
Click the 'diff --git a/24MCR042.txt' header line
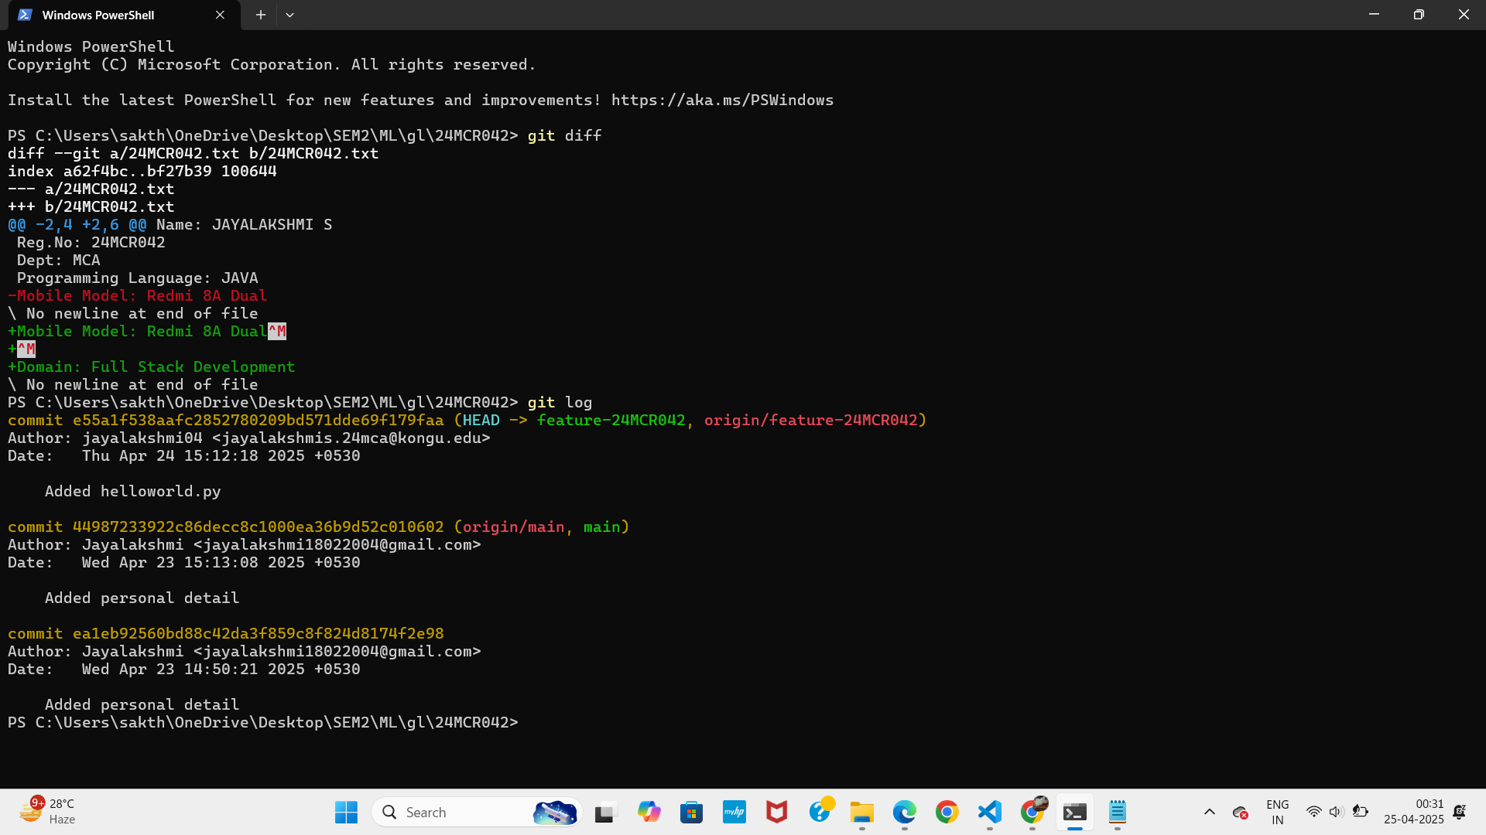[x=193, y=153]
